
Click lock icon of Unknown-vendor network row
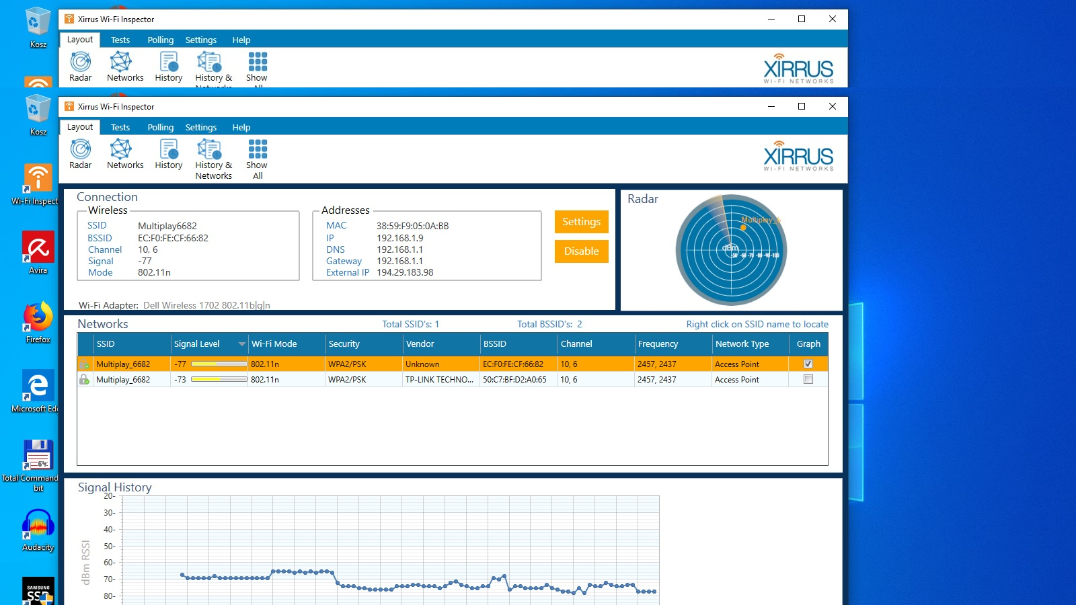click(84, 364)
